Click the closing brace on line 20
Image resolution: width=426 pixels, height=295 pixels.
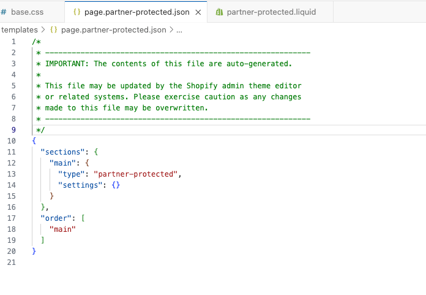[x=34, y=251]
